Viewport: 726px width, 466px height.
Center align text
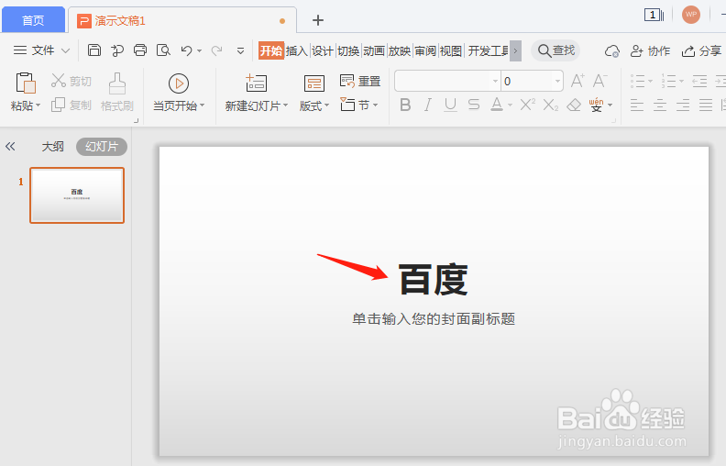[660, 105]
